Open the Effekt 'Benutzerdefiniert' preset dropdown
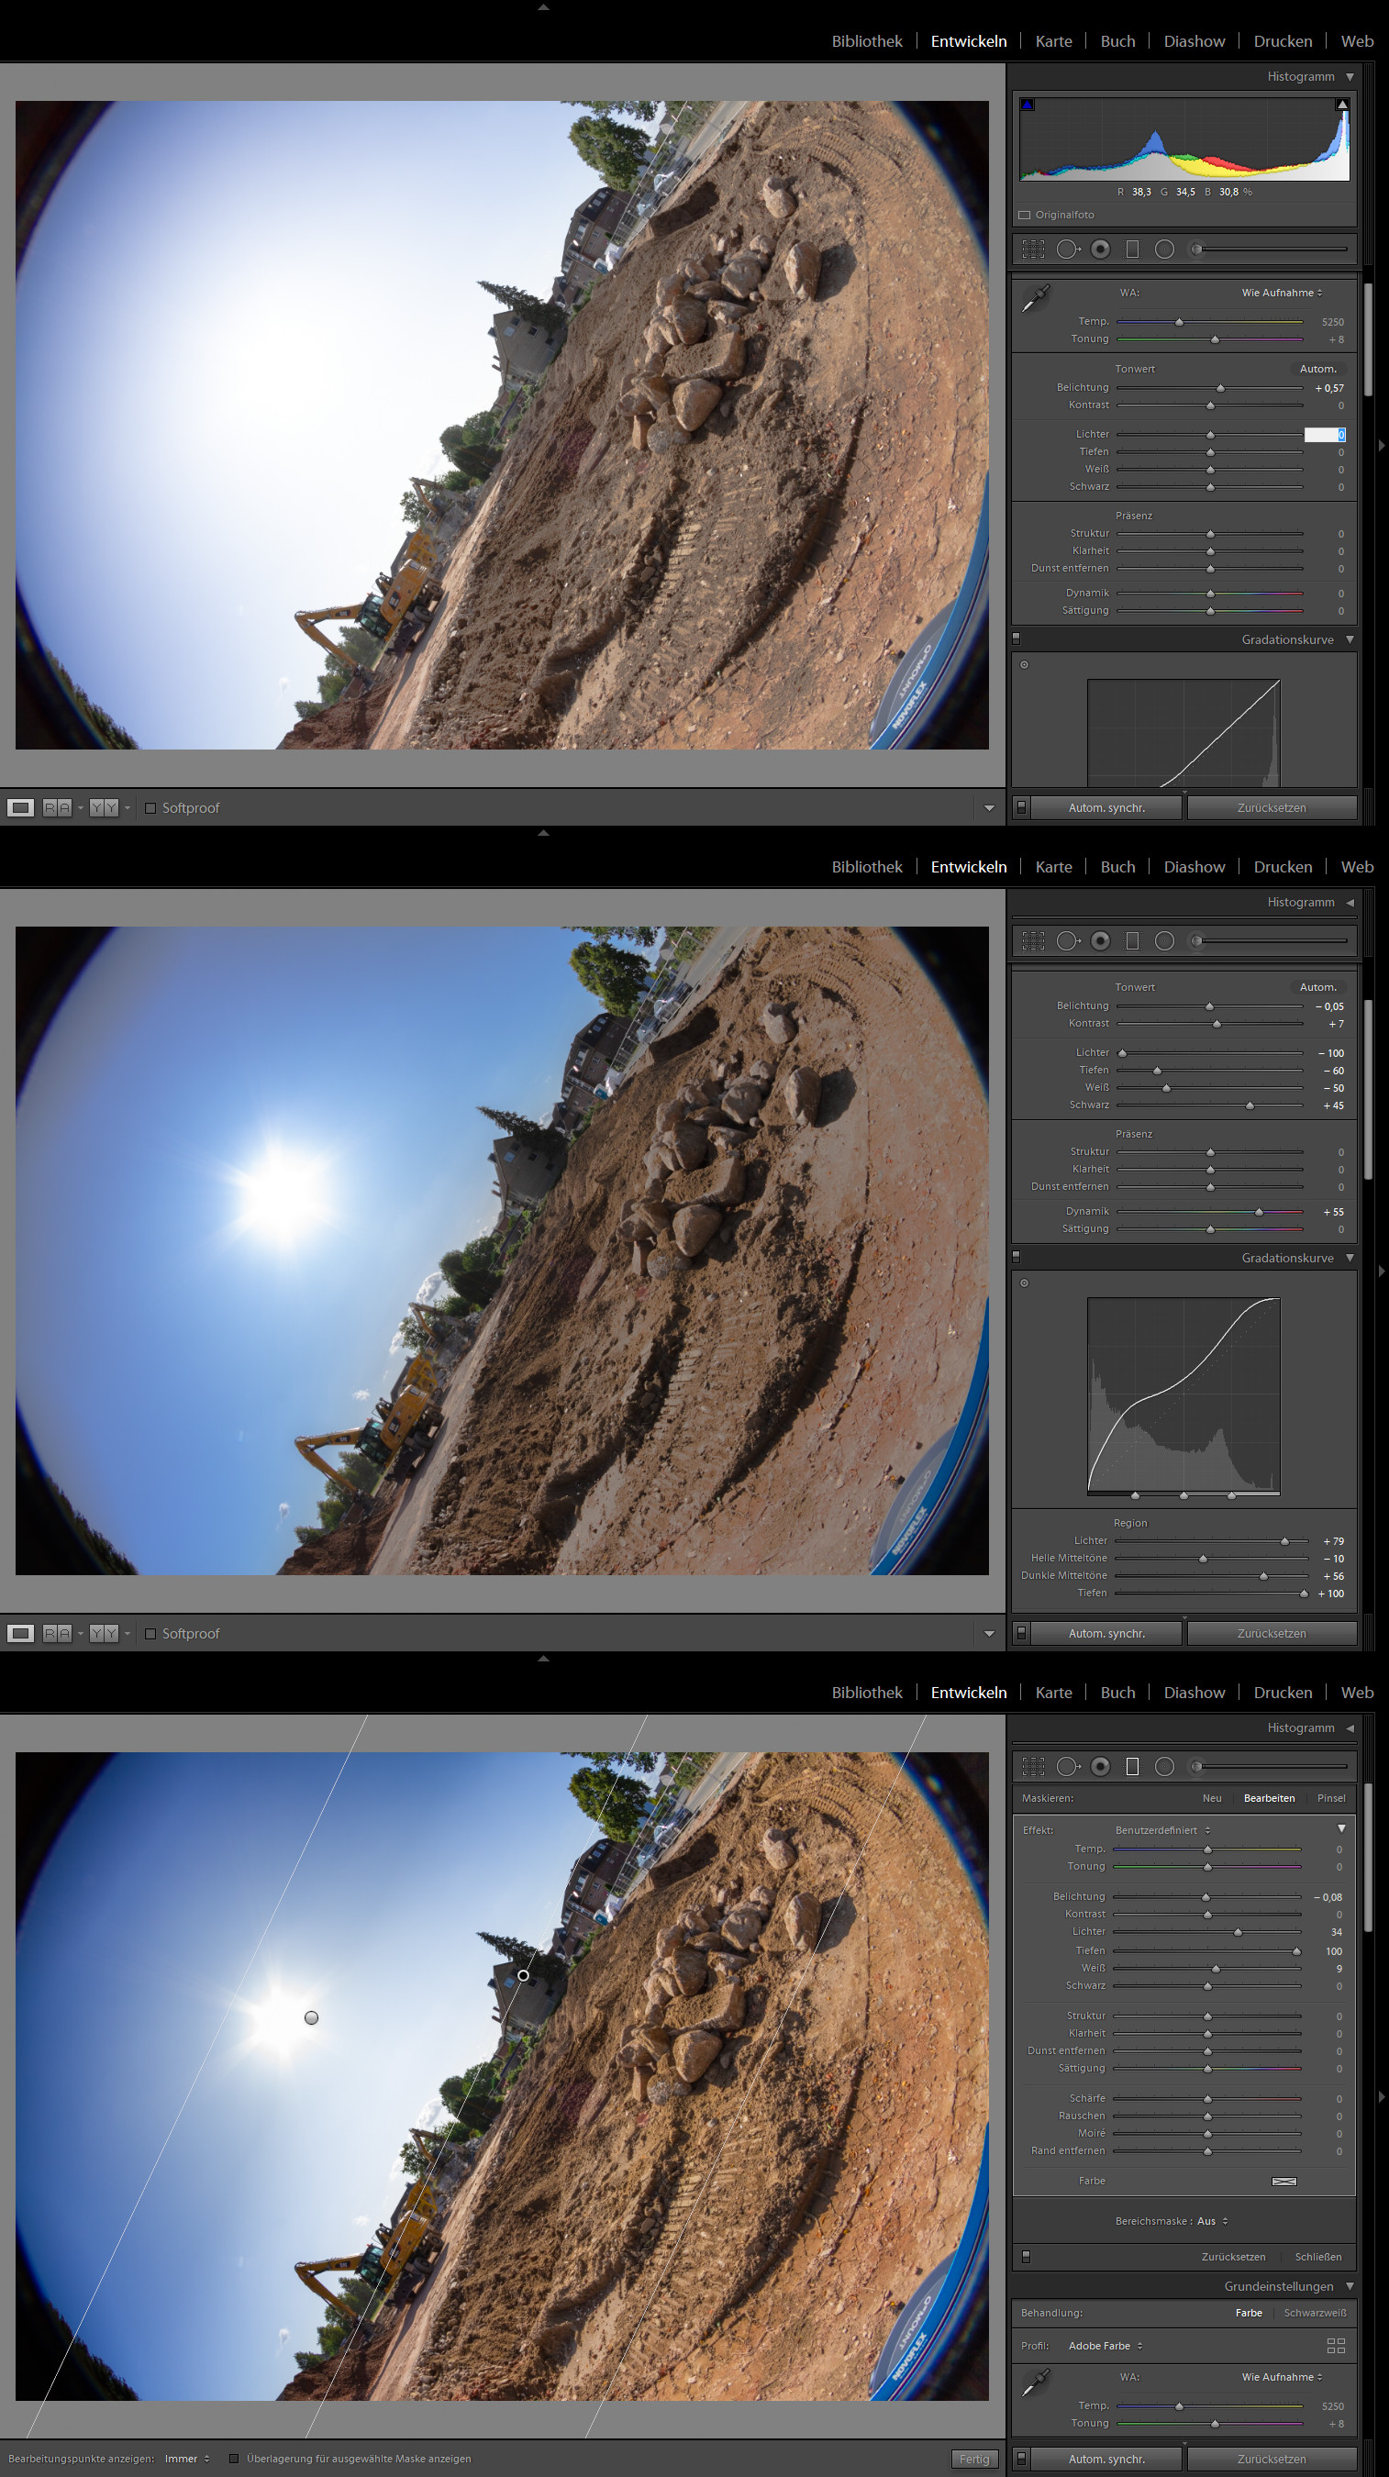This screenshot has height=2477, width=1389. (1162, 1830)
